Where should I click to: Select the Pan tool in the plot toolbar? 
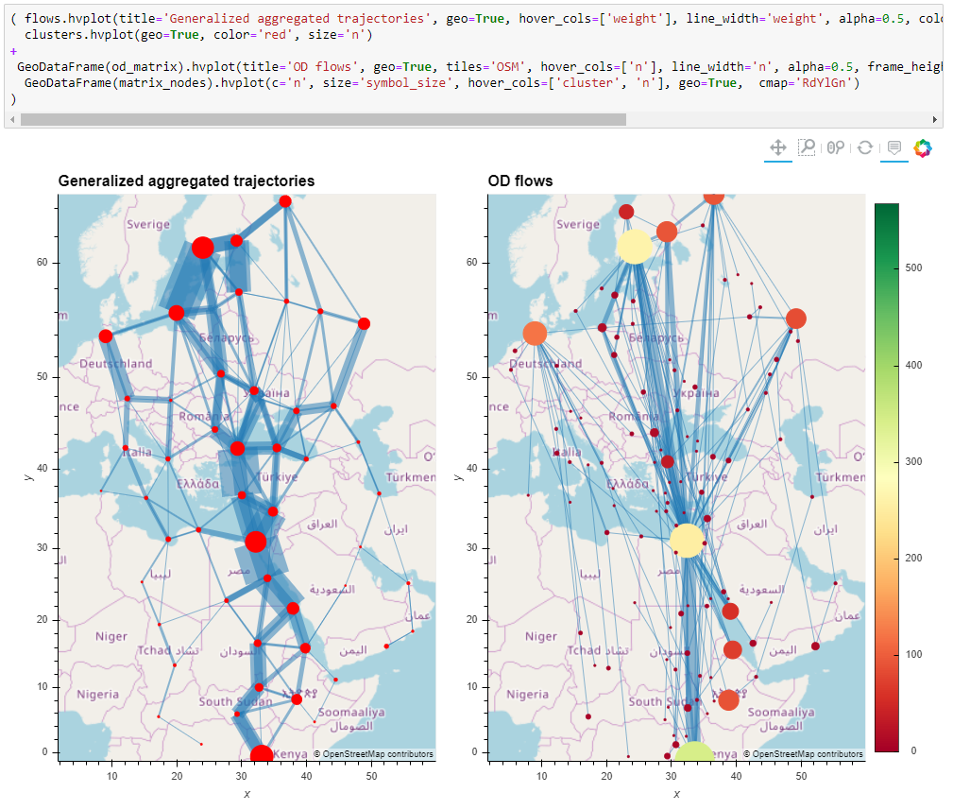(778, 147)
